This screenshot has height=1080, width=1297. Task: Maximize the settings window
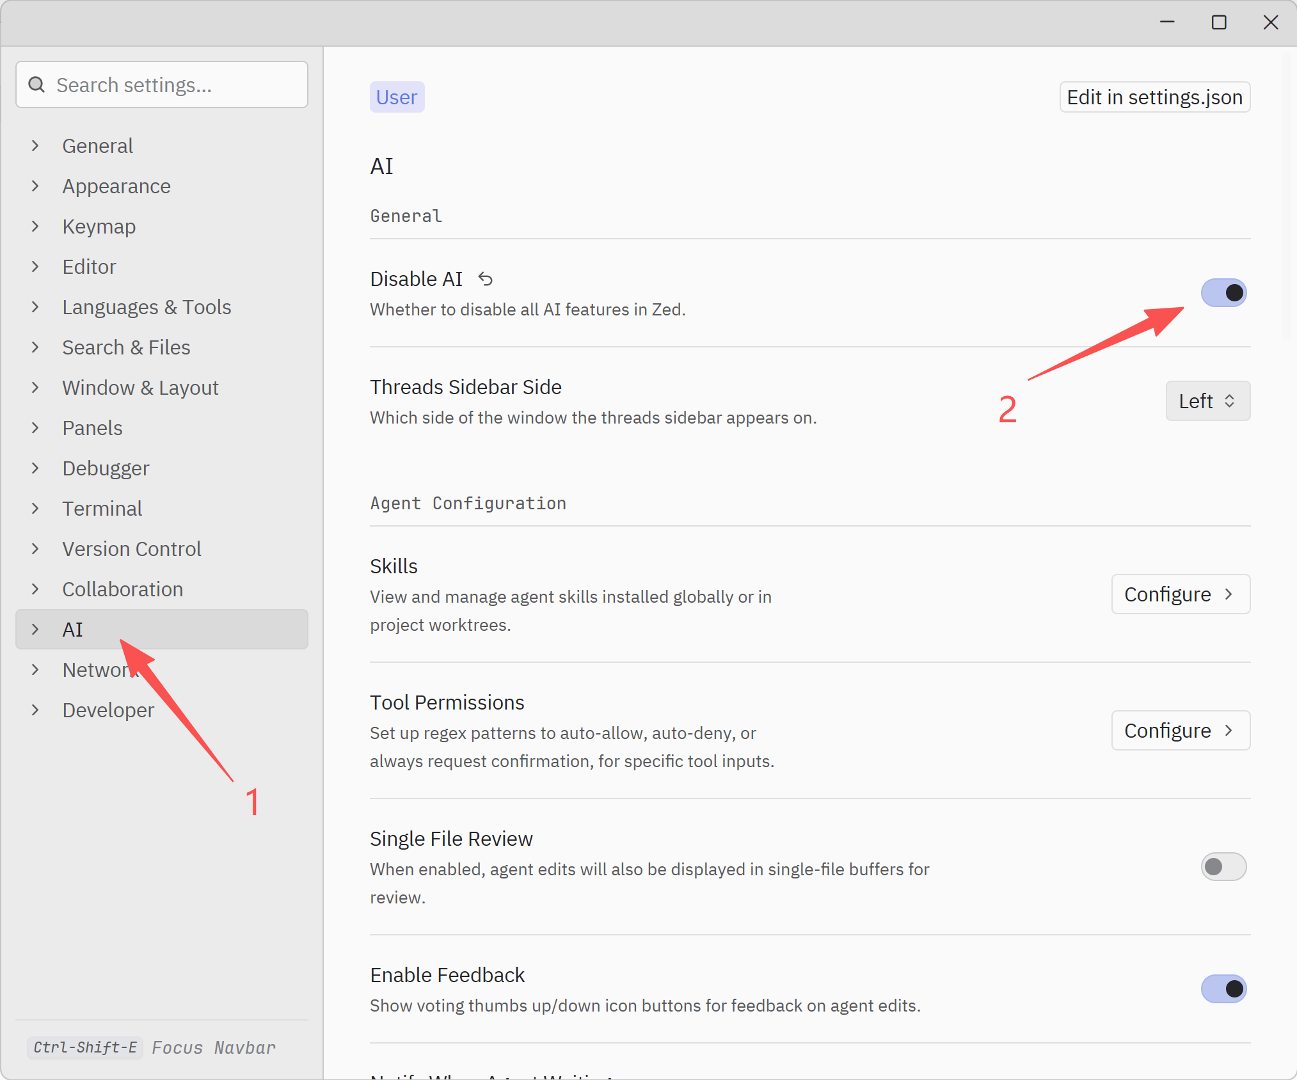point(1219,22)
